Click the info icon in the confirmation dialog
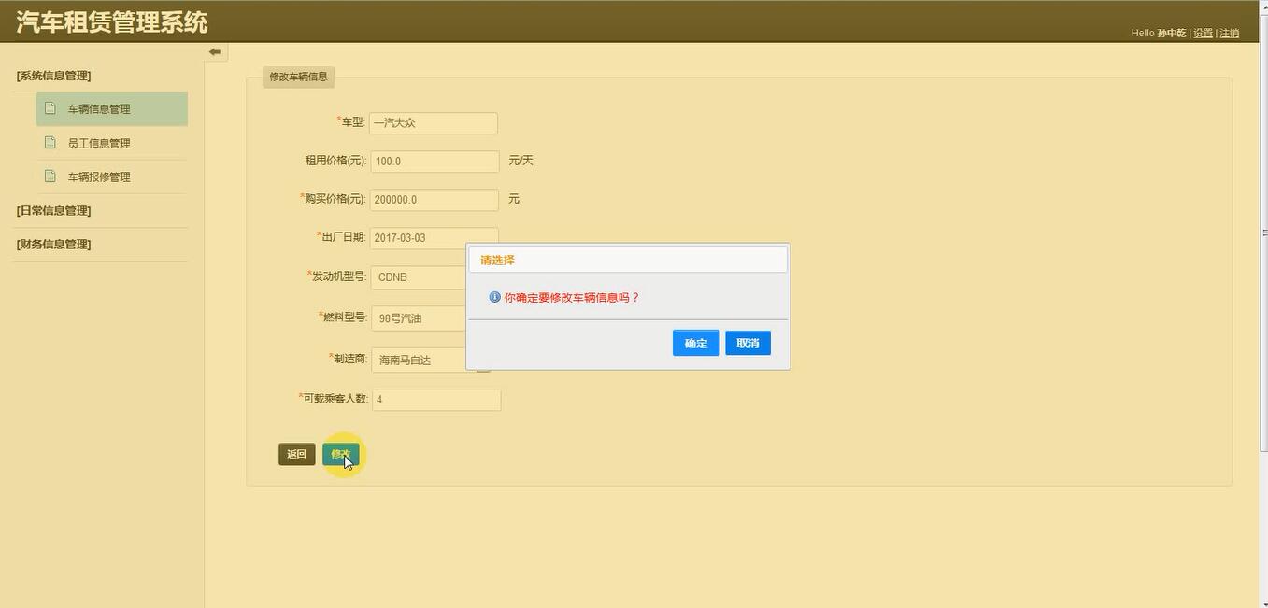Screen dimensions: 1268x608 (493, 296)
